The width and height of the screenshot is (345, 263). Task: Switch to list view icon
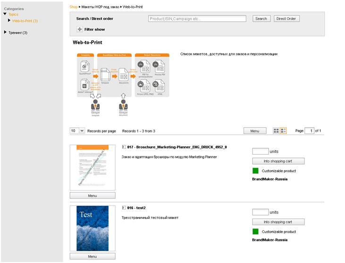pyautogui.click(x=283, y=131)
